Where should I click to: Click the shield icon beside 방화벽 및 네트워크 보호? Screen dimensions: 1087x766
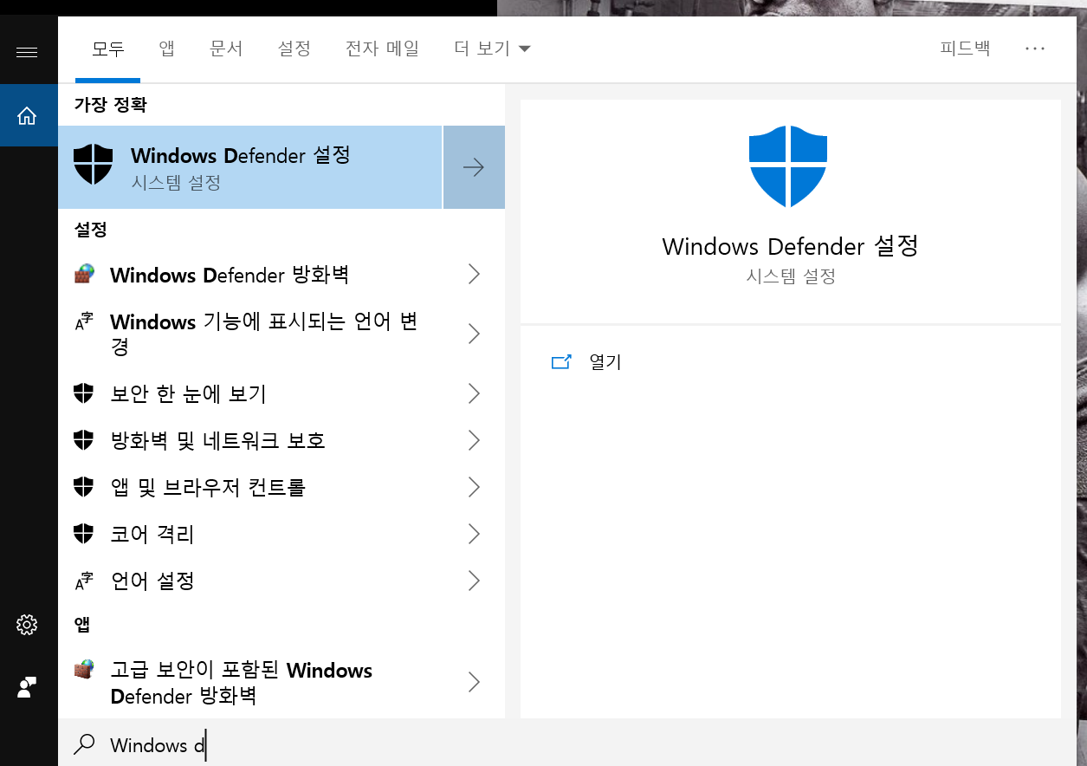83,440
